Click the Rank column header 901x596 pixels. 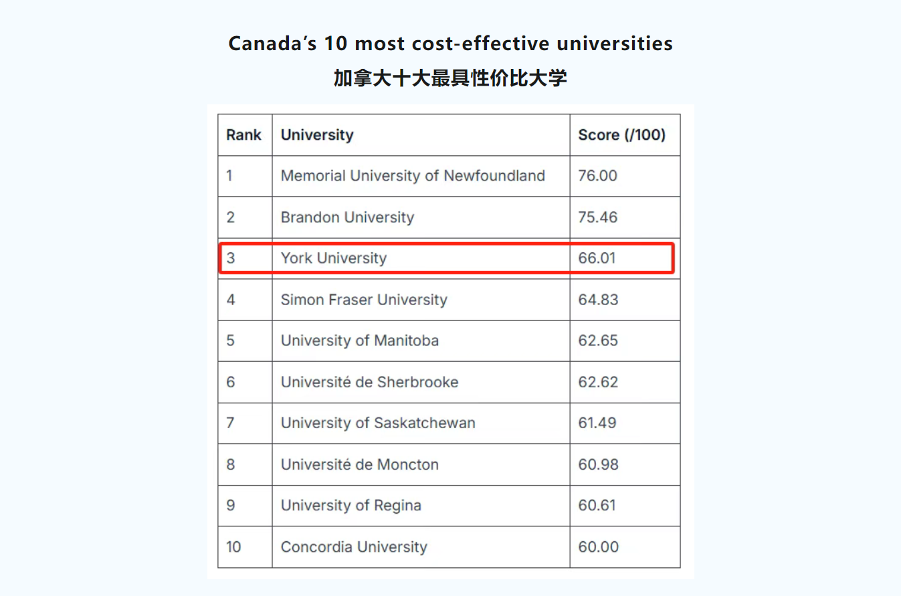(244, 135)
